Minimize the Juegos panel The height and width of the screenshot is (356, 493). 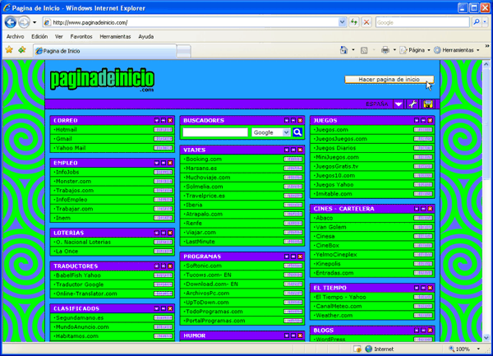click(424, 121)
